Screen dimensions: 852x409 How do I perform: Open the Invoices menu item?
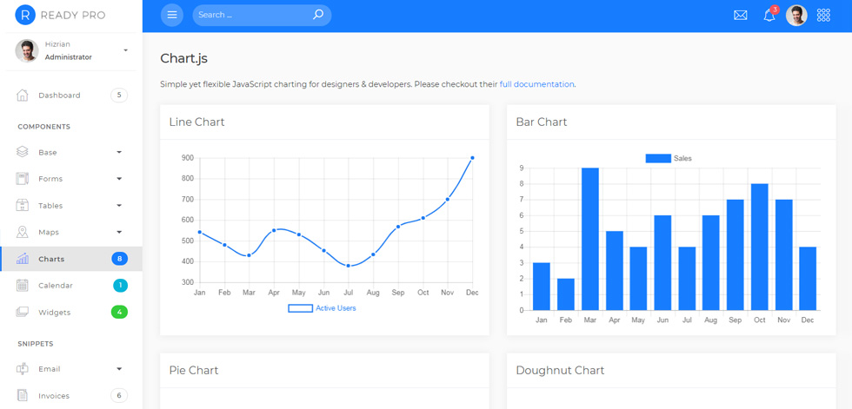coord(71,395)
